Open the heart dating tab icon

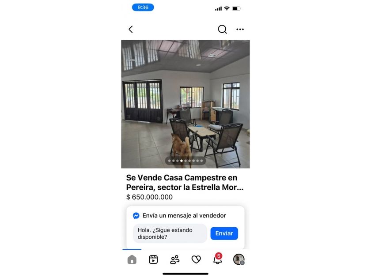[196, 259]
